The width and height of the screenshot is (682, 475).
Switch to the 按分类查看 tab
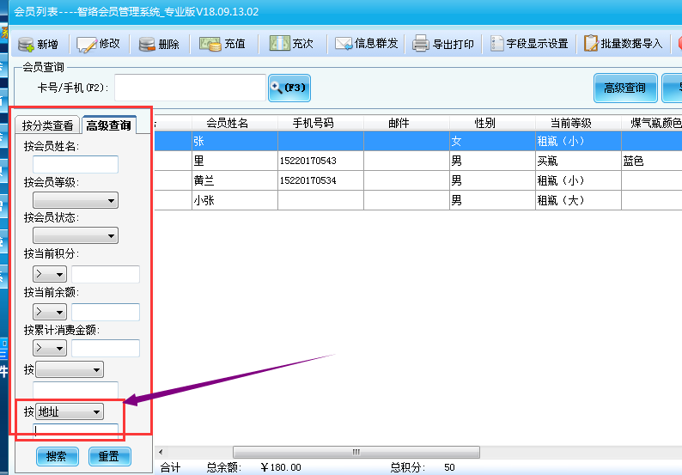tap(48, 125)
